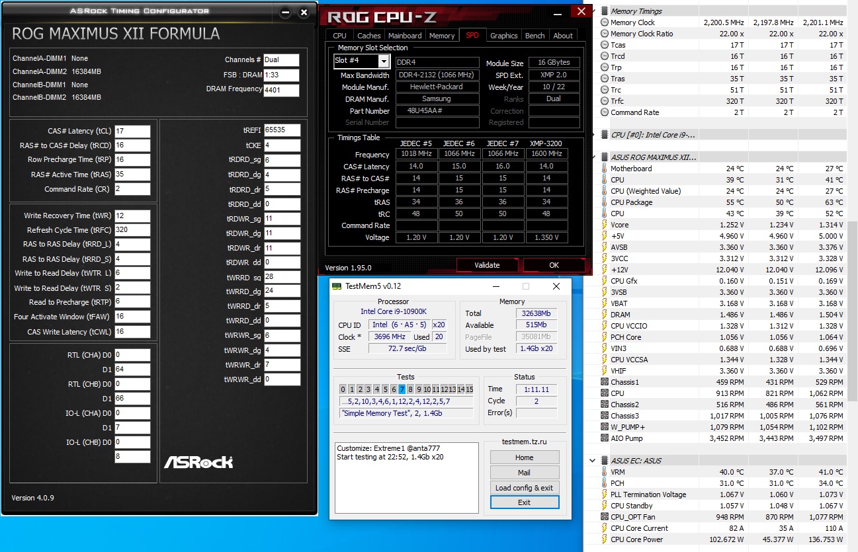This screenshot has width=858, height=552.
Task: Click the PLL Termination Voltage icon
Action: coord(605,494)
